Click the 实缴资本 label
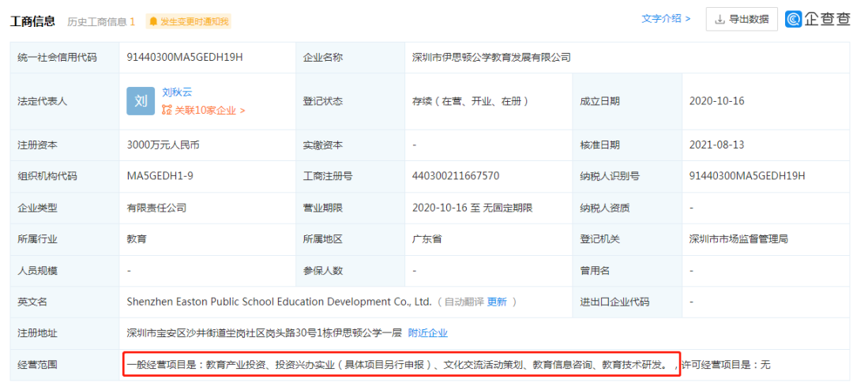 coord(323,145)
